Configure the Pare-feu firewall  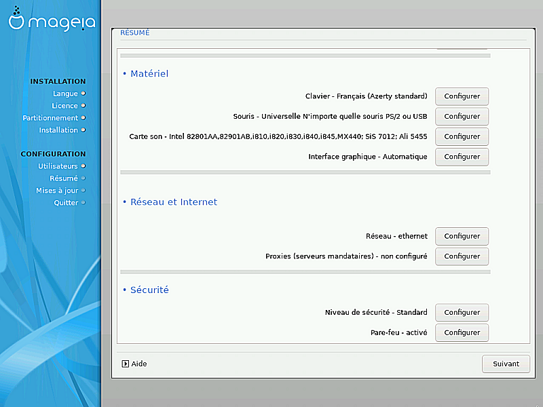coord(462,332)
